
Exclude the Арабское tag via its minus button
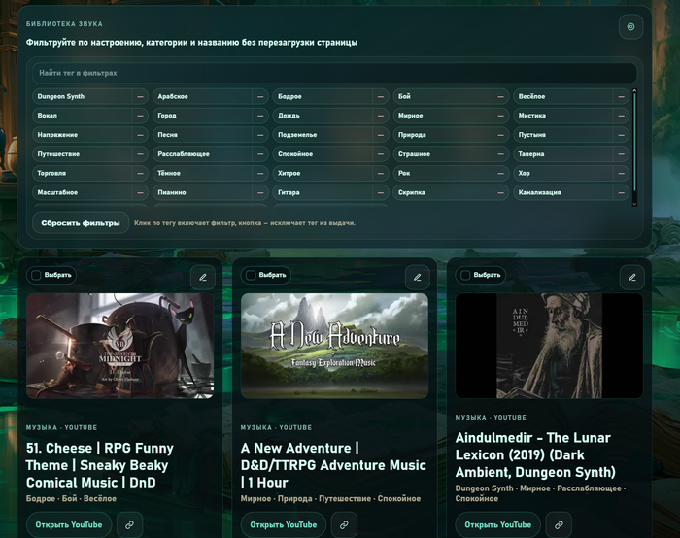(260, 97)
